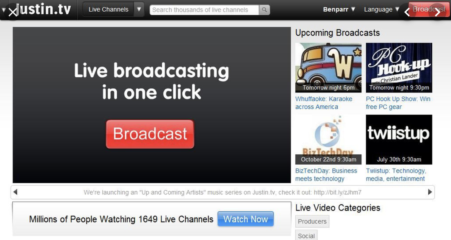451x240 pixels.
Task: Show next announcement in ticker
Action: [x=430, y=192]
